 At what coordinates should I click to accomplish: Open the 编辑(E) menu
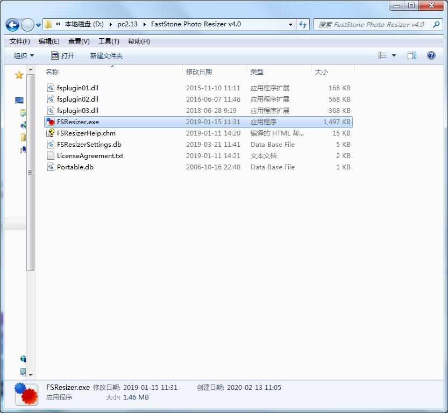[x=49, y=41]
